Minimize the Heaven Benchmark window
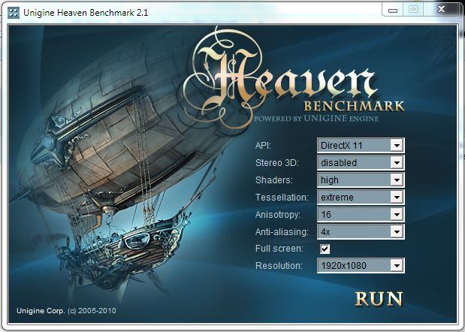This screenshot has height=332, width=465. (x=393, y=10)
